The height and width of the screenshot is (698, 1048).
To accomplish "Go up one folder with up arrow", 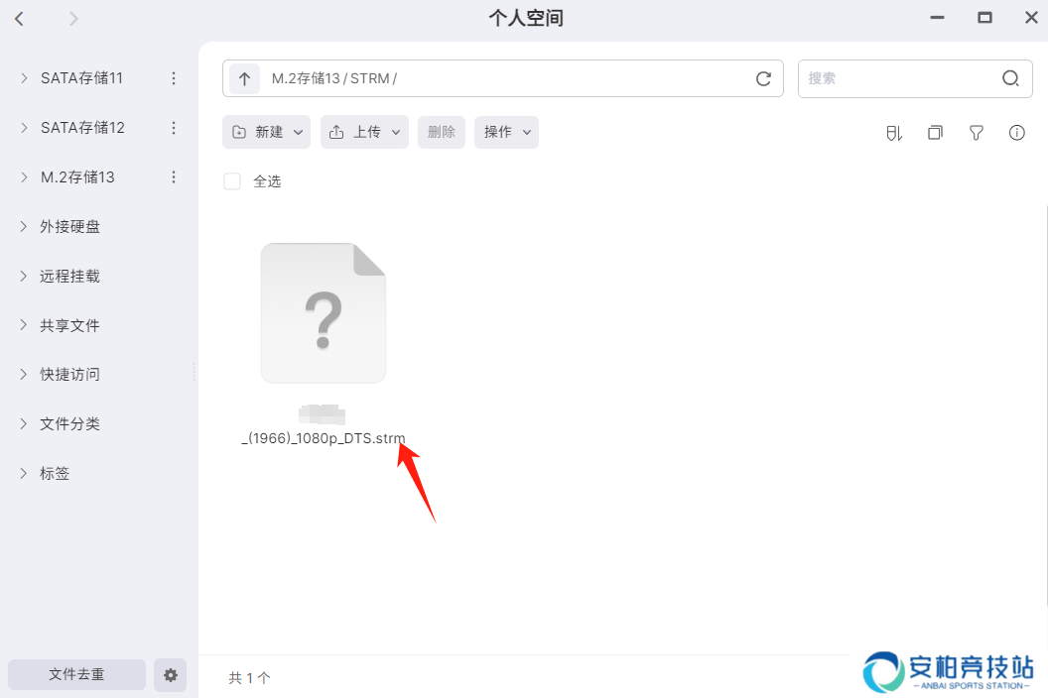I will click(244, 78).
